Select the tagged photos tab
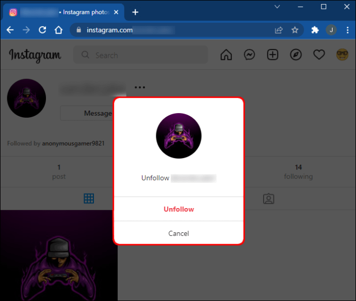The height and width of the screenshot is (301, 356). (x=269, y=199)
